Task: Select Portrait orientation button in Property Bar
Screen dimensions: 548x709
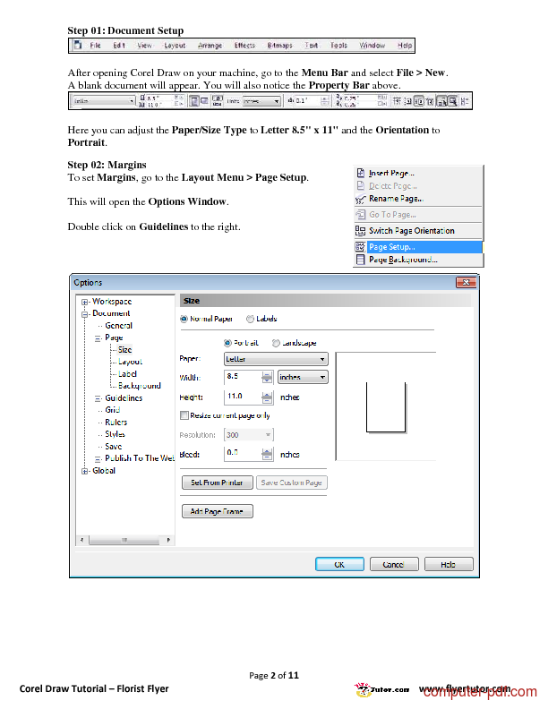Action: 193,101
